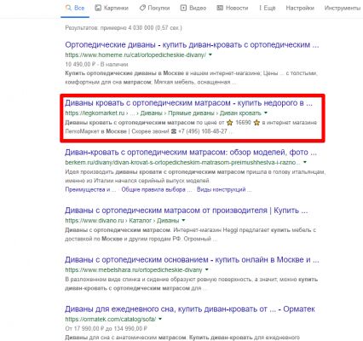Open the Общие правила выбора sitelink
Viewport: 363px width, 341px height.
(157, 189)
